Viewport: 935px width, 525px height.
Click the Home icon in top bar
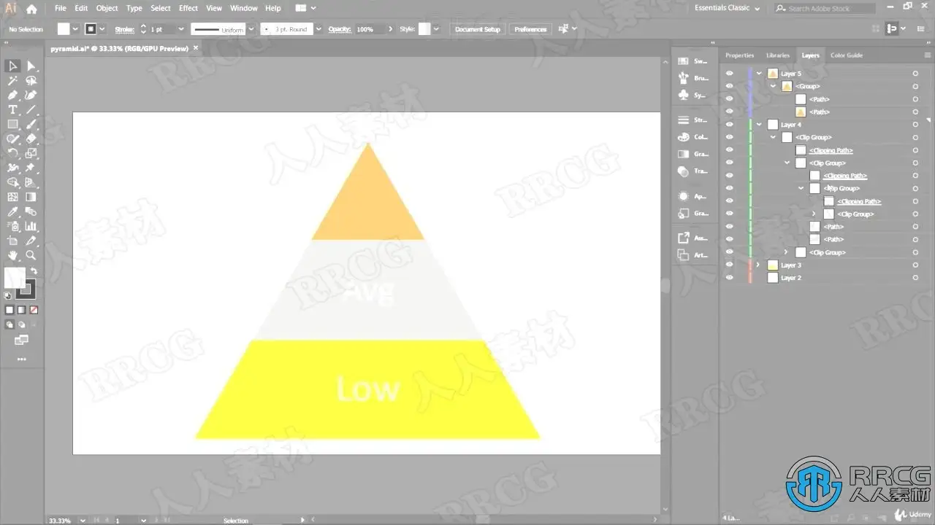click(x=31, y=9)
